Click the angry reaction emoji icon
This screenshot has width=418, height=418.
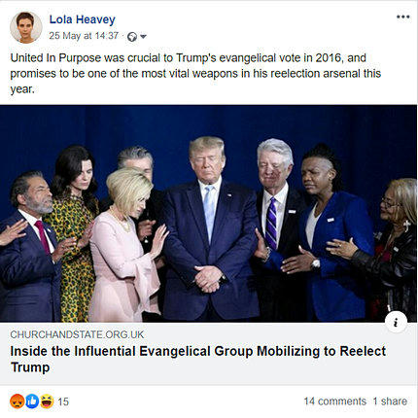click(x=17, y=401)
